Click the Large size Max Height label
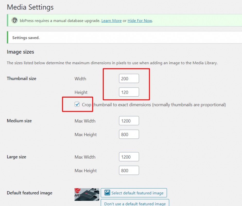The image size is (242, 206). coord(86,171)
